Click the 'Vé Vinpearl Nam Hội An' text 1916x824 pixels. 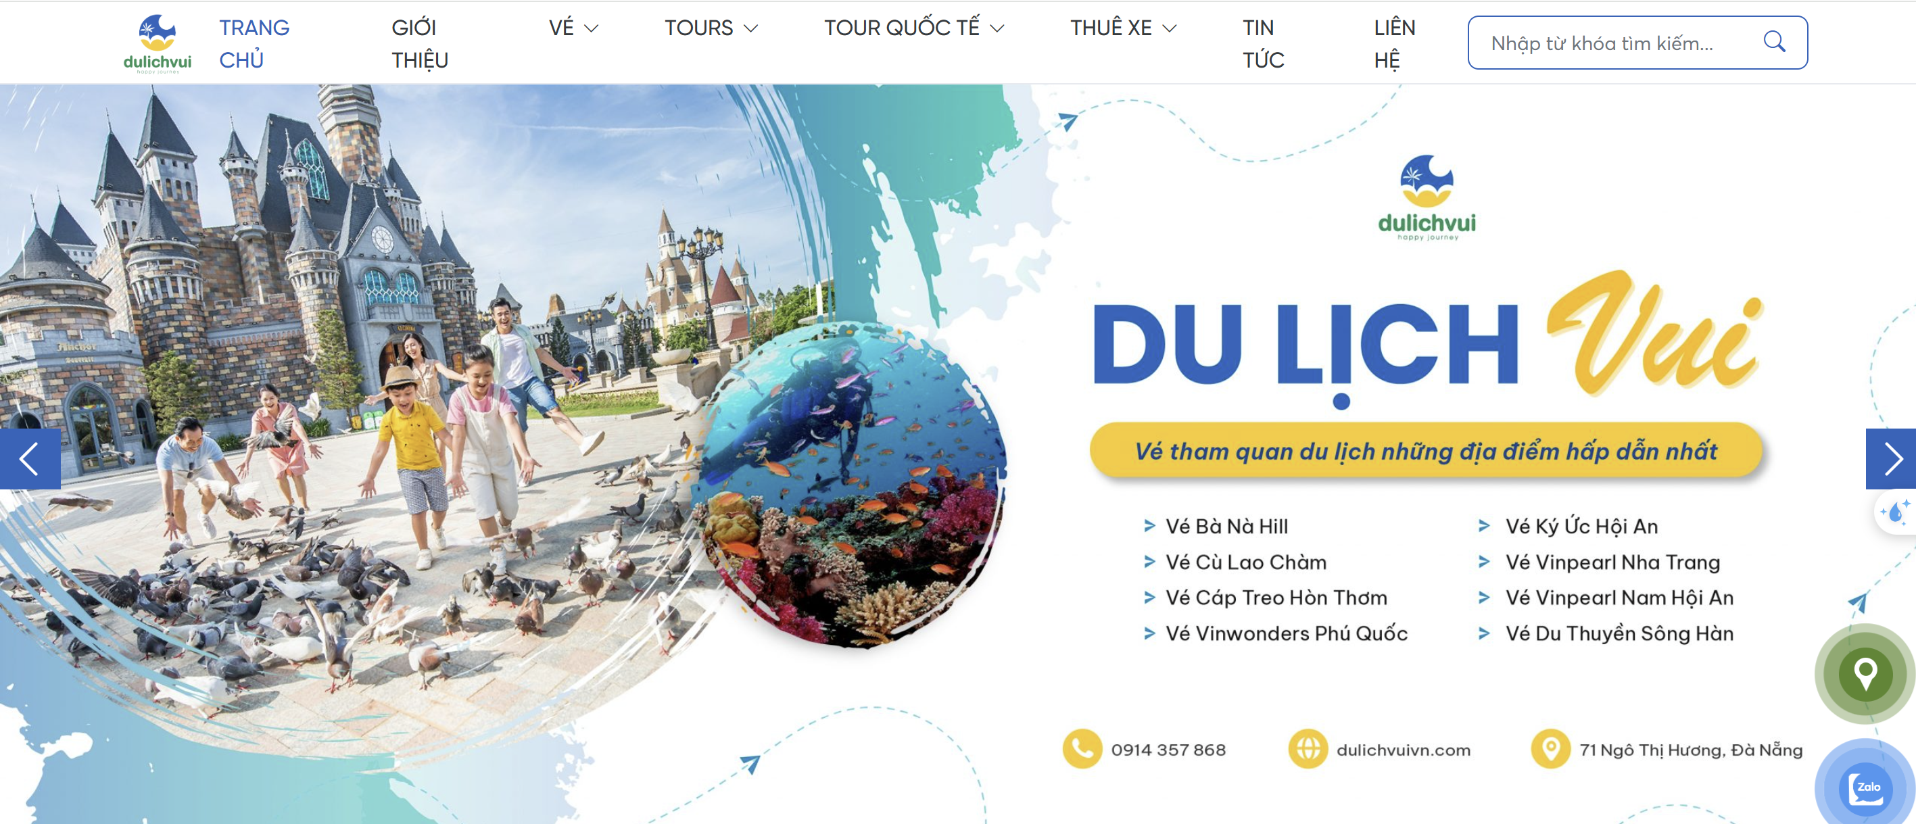click(1620, 598)
